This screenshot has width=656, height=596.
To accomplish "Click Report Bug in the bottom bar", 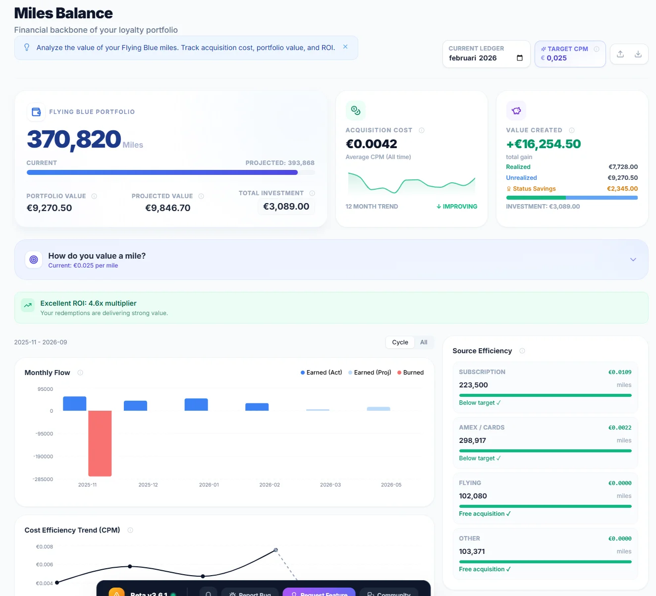I will pos(250,594).
